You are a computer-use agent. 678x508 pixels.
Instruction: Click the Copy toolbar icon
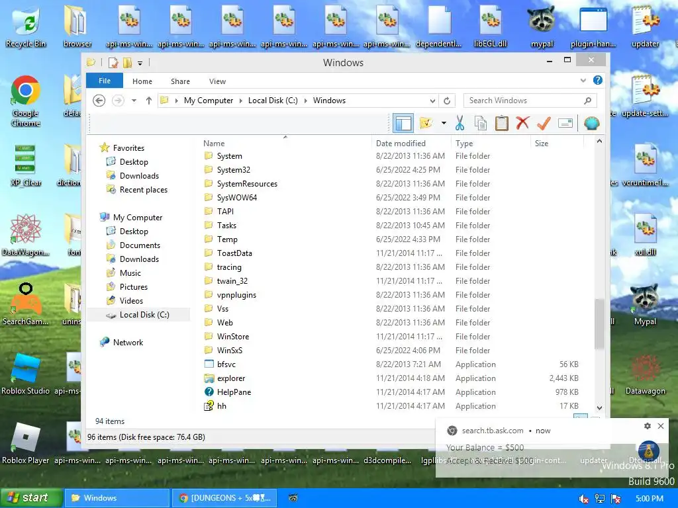[x=481, y=123]
